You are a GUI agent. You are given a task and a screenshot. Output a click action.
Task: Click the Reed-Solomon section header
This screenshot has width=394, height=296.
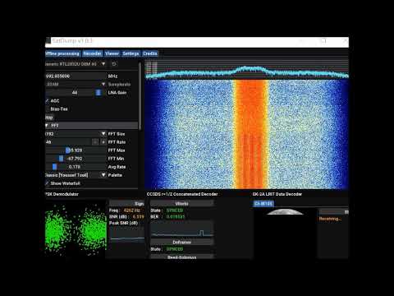coord(181,257)
